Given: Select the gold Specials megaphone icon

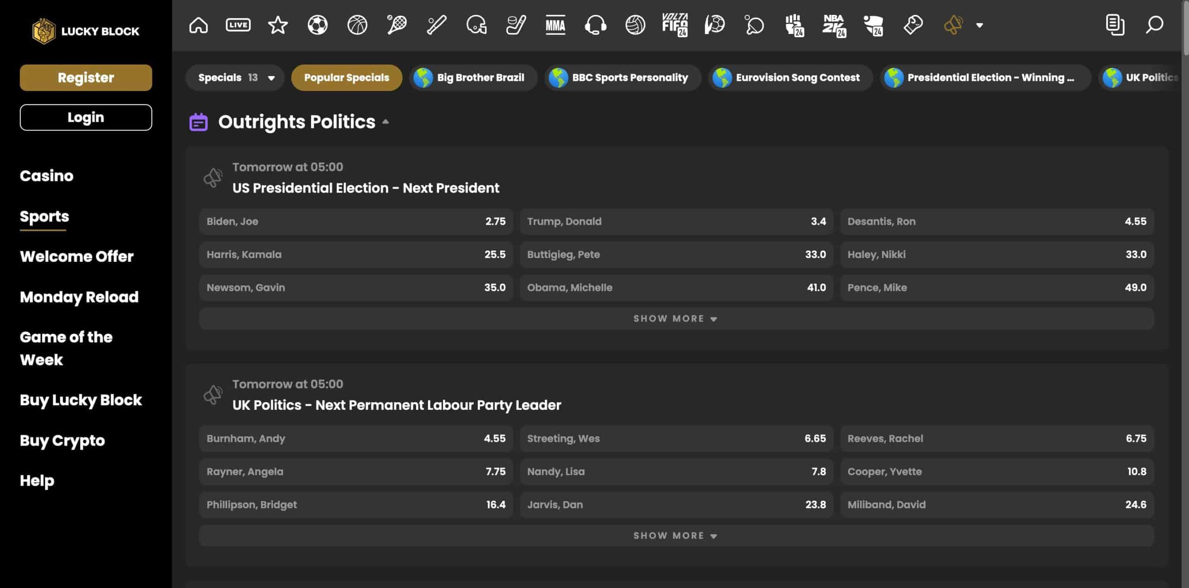Looking at the screenshot, I should point(953,25).
